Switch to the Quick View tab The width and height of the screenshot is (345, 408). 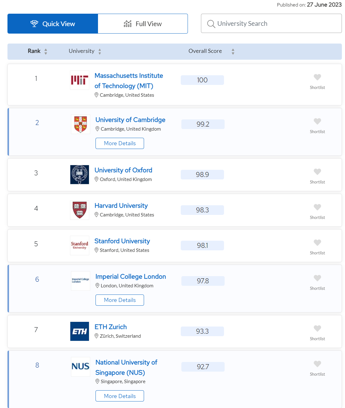pos(53,24)
